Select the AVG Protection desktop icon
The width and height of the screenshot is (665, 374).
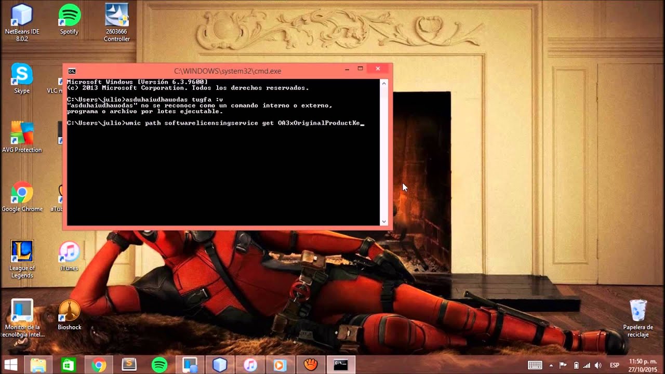click(x=22, y=138)
